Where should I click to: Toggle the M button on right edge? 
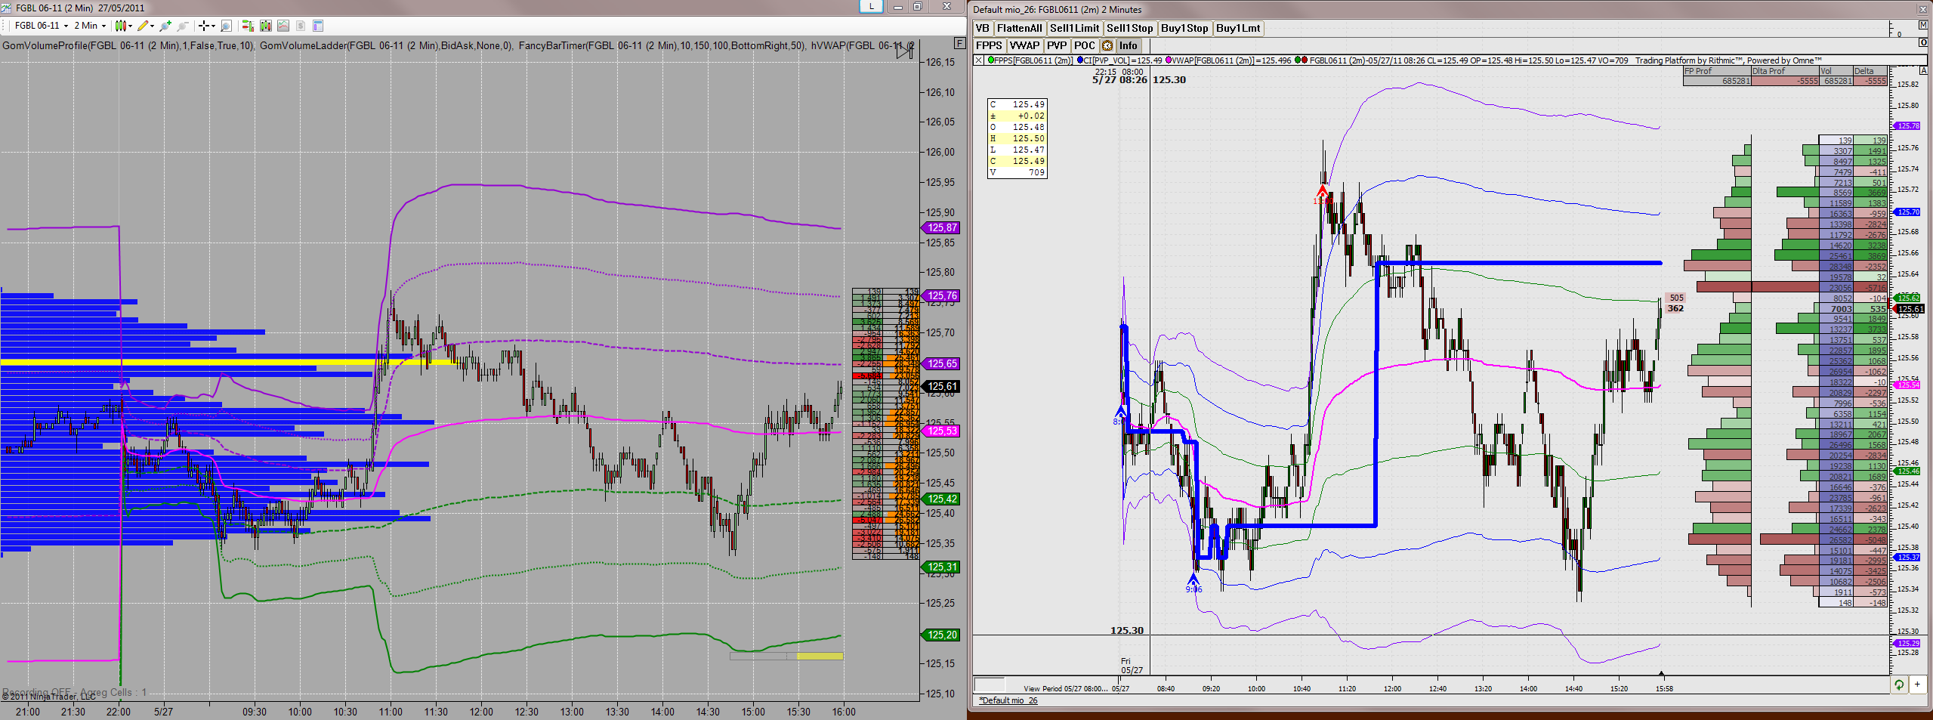point(1922,26)
